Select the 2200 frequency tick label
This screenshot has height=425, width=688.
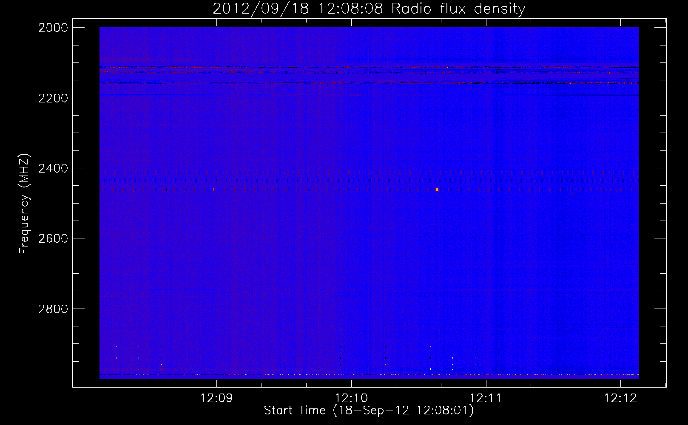tap(53, 98)
